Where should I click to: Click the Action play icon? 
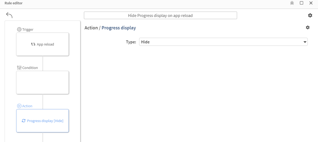click(19, 106)
